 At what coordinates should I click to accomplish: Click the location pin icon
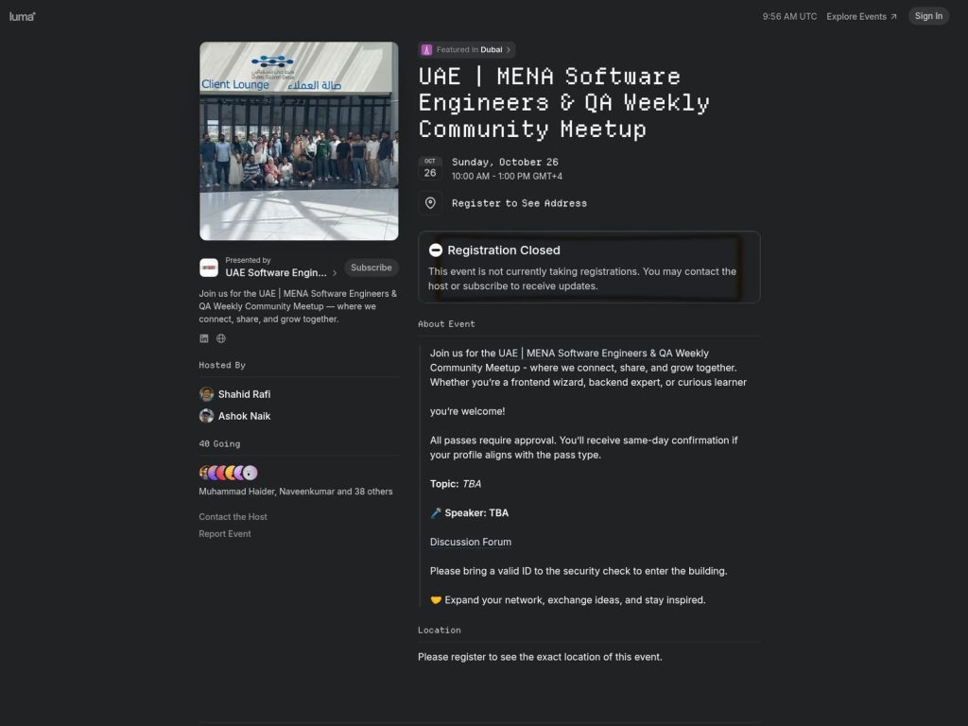430,202
